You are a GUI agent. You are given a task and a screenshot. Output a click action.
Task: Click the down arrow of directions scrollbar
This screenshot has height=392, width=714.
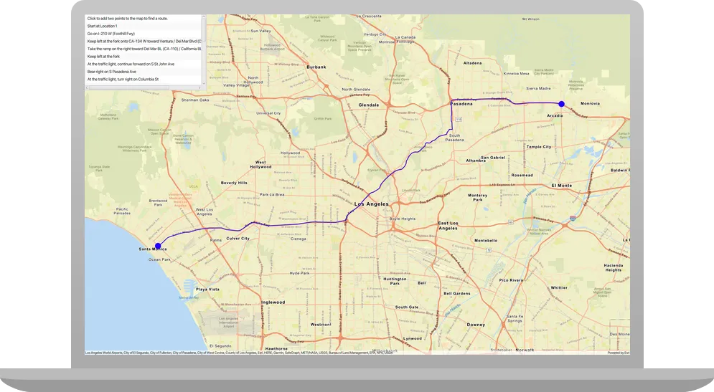(x=204, y=83)
